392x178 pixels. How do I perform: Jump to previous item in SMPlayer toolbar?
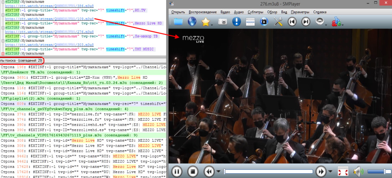click(x=292, y=22)
